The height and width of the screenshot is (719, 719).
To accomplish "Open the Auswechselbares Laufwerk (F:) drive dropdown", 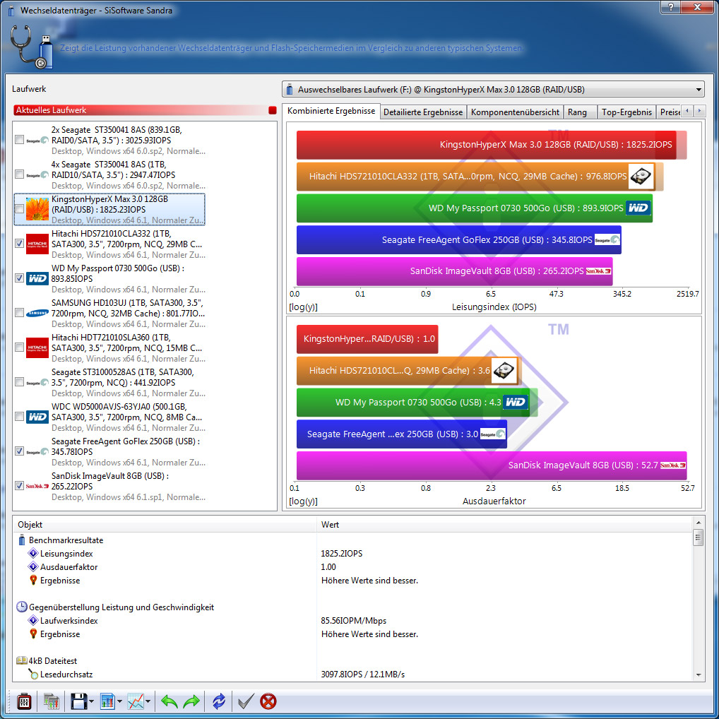I will pyautogui.click(x=493, y=90).
